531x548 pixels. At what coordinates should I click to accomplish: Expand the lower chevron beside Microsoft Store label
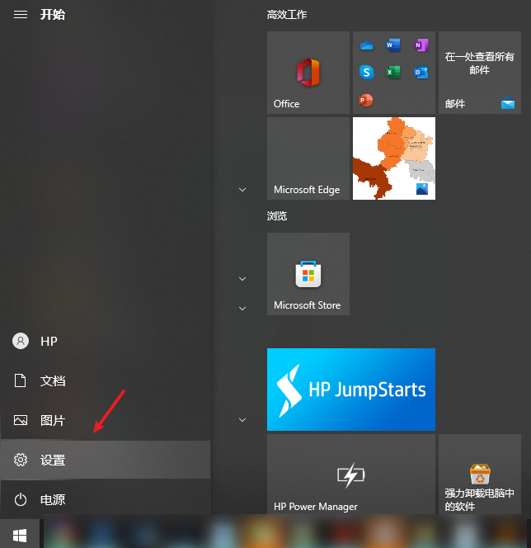coord(242,309)
